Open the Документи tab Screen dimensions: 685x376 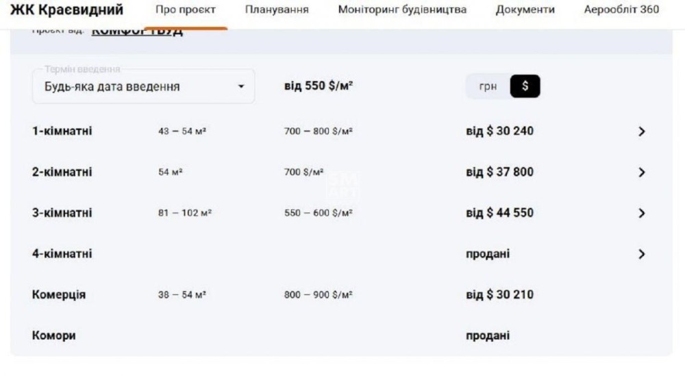coord(525,10)
